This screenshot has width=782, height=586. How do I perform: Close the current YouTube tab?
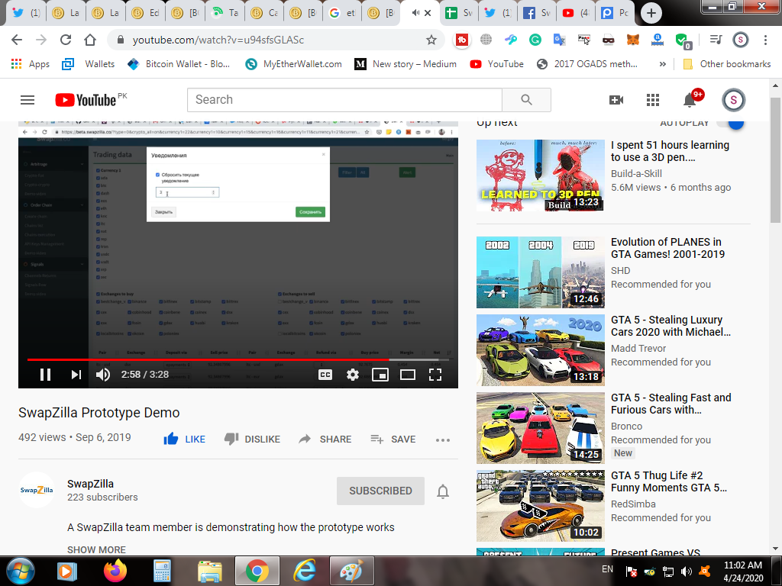click(x=428, y=13)
